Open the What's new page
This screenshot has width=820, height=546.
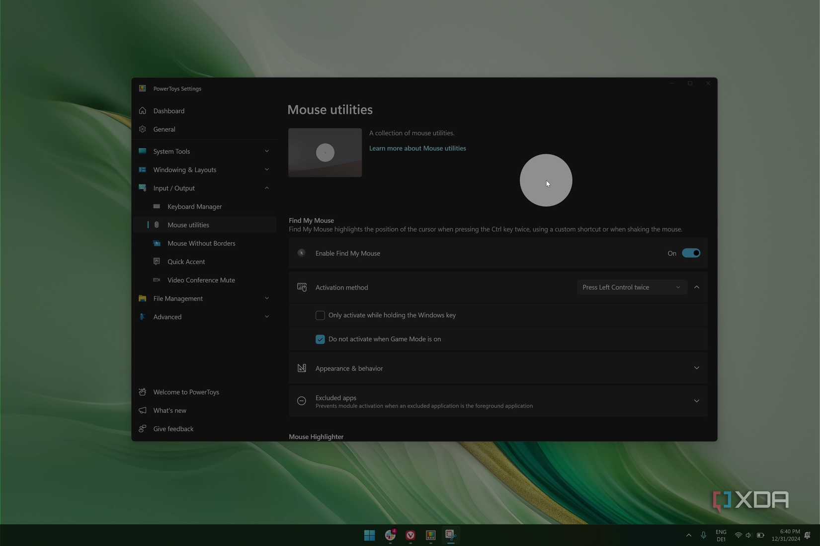click(x=204, y=410)
